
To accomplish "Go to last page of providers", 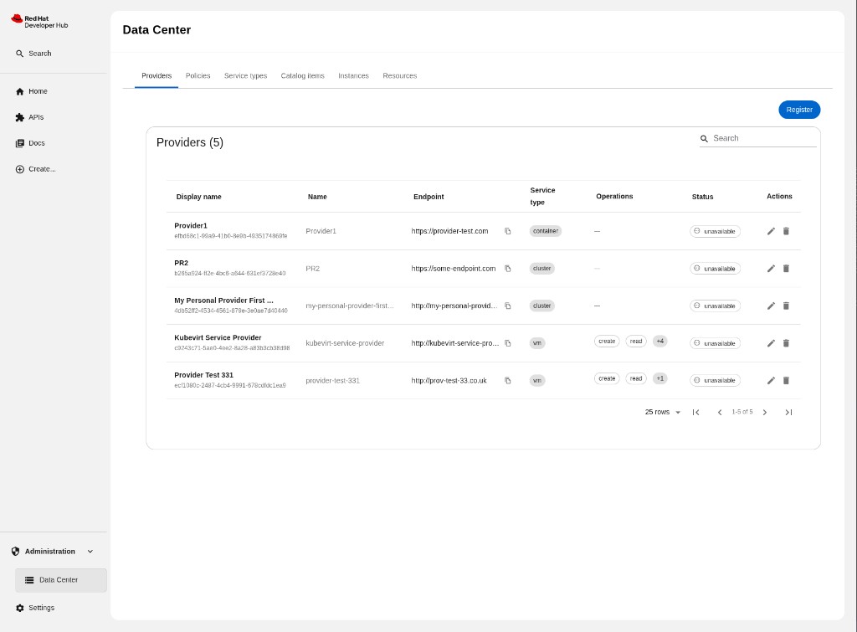I will 788,412.
